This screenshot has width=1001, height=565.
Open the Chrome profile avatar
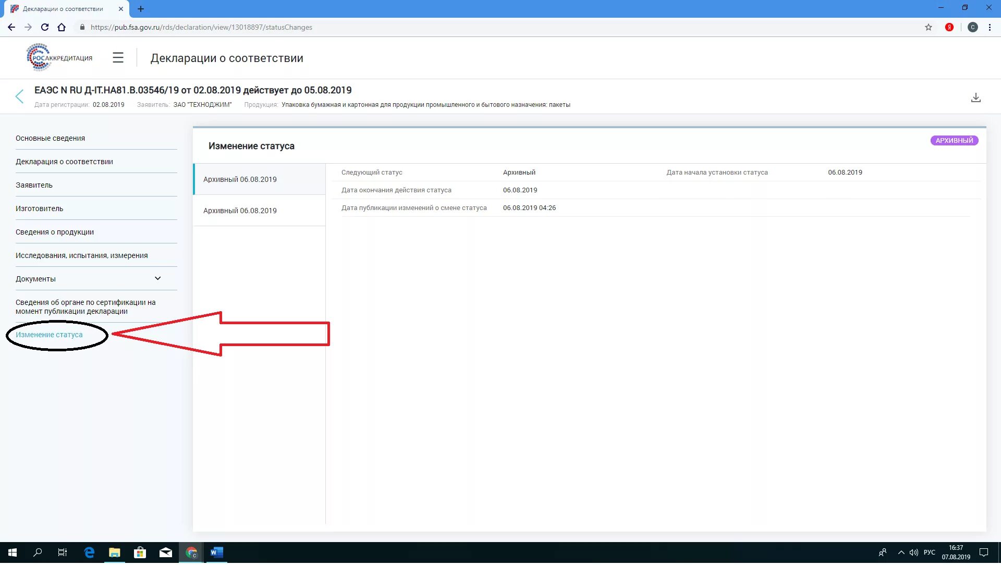(972, 27)
